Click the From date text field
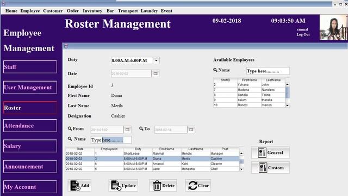 (107, 130)
